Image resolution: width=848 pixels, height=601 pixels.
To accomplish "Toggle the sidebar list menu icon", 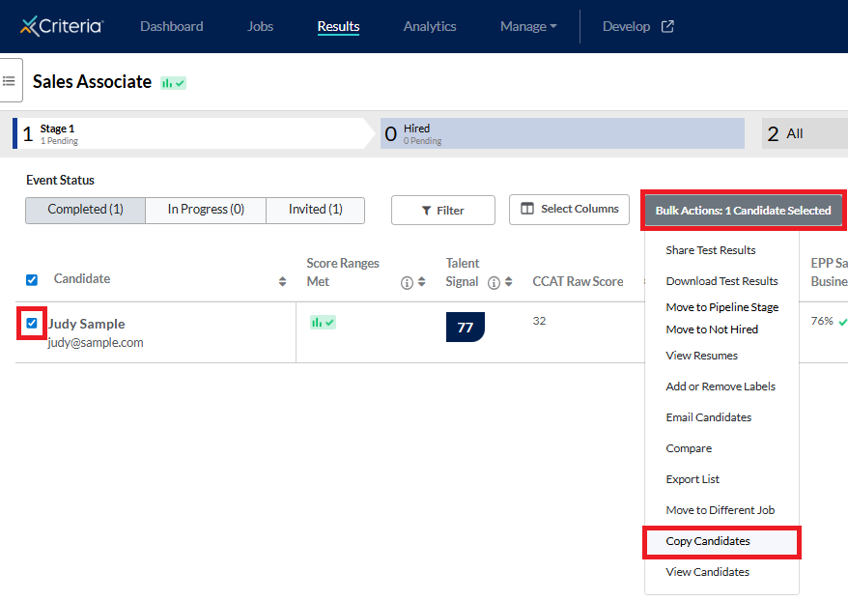I will pyautogui.click(x=9, y=80).
